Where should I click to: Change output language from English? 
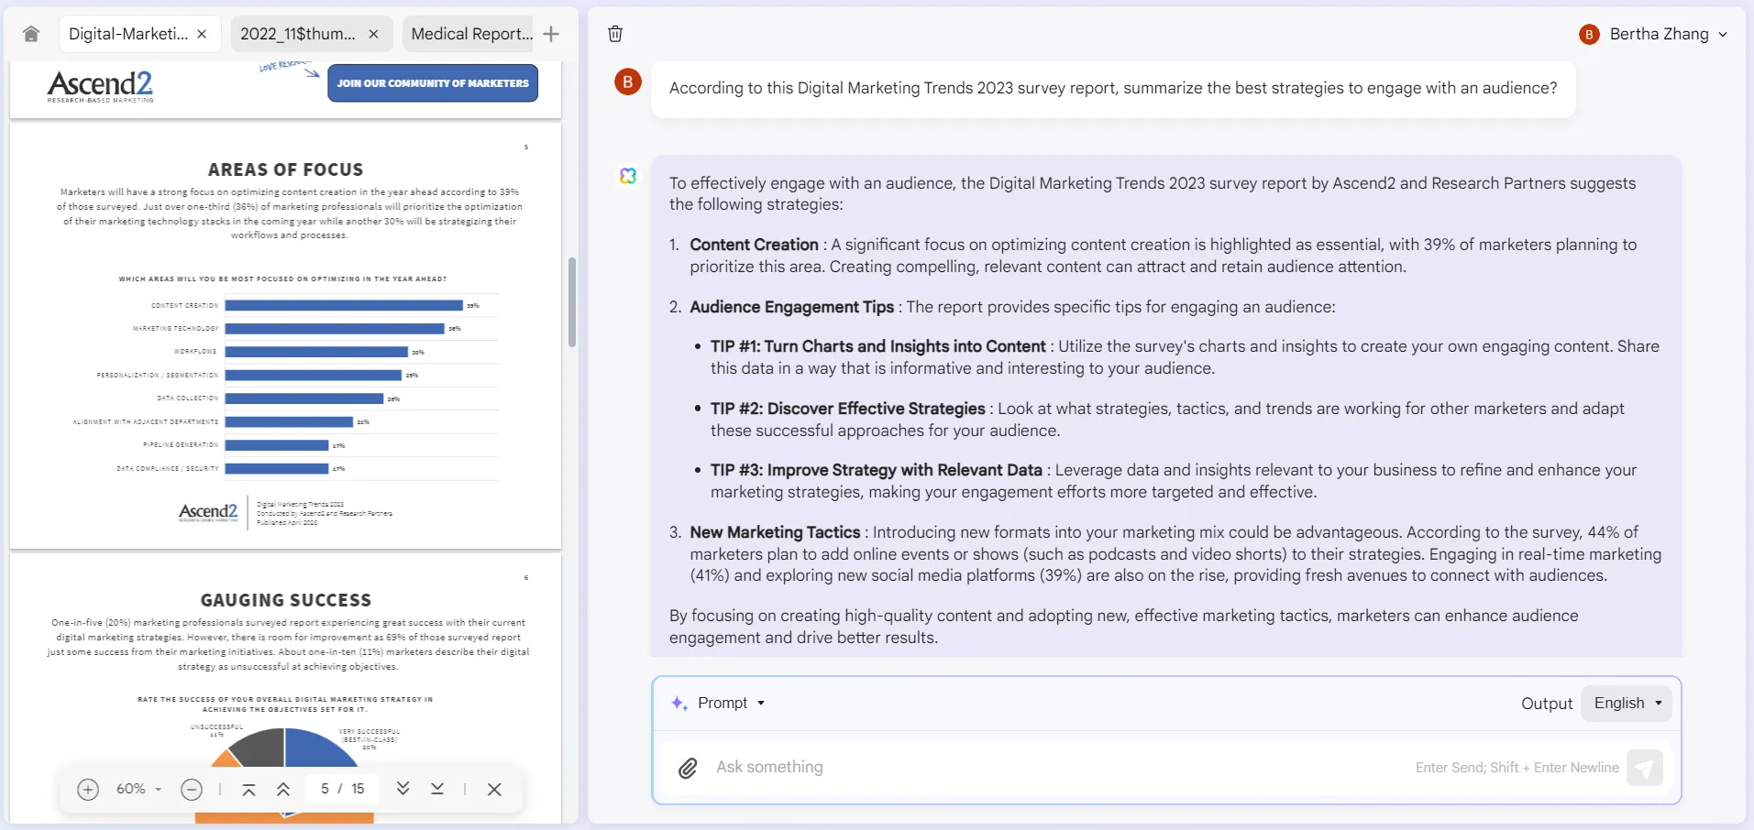coord(1627,703)
